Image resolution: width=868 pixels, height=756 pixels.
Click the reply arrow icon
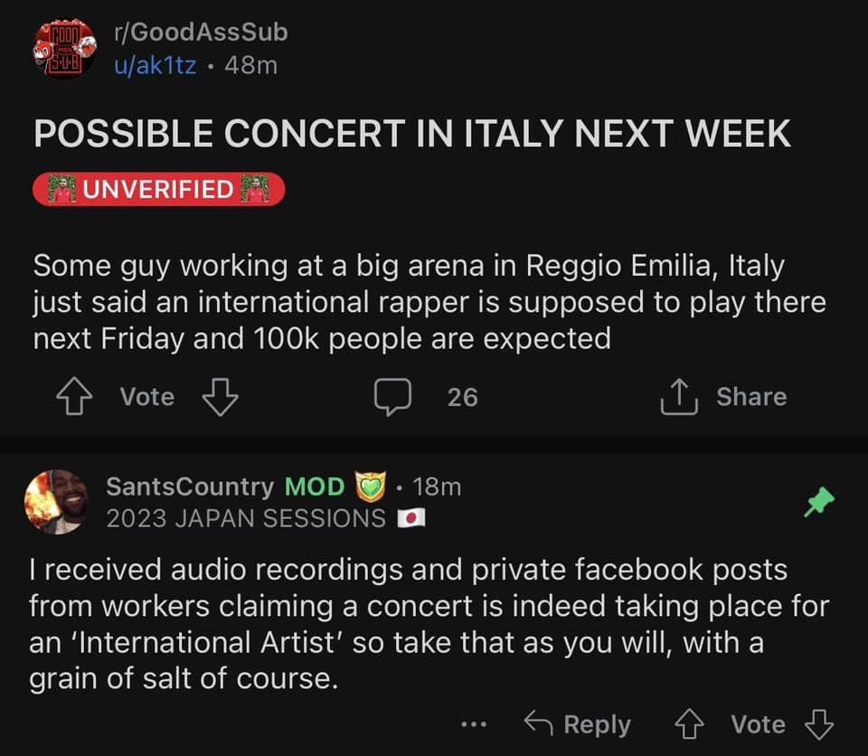[538, 723]
